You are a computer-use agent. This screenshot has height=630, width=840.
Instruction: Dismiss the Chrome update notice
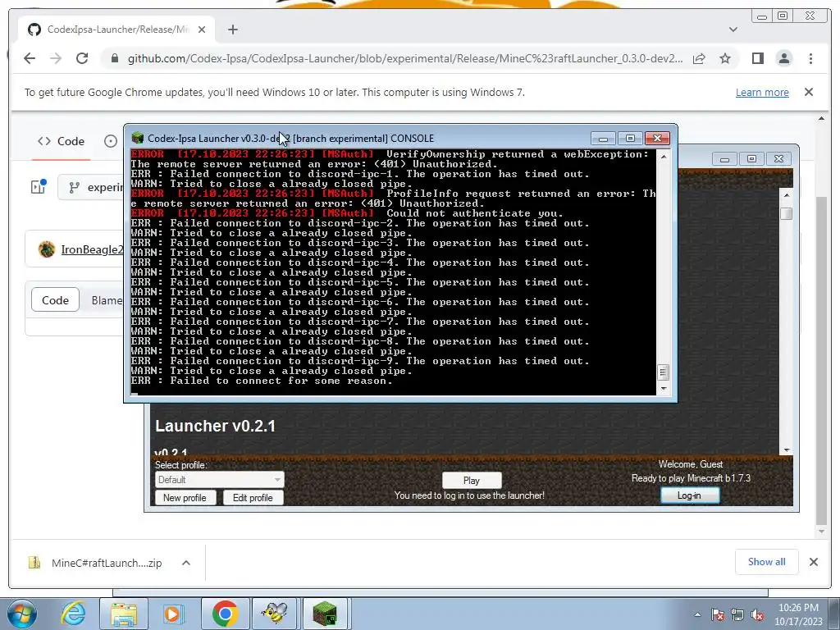809,92
